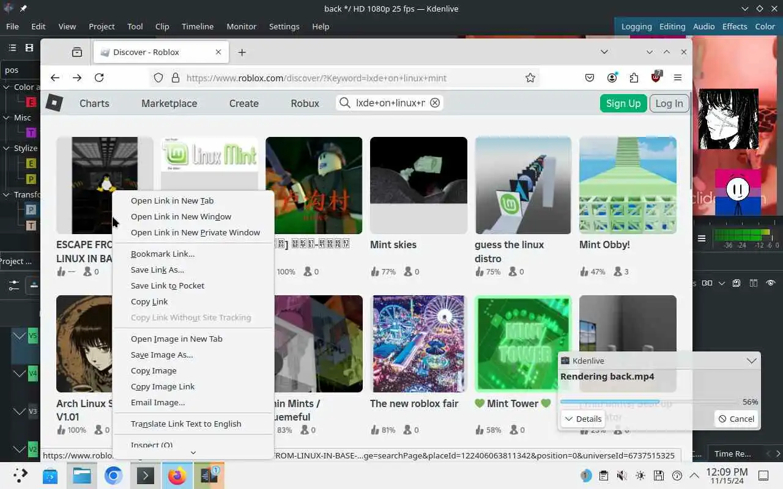
Task: Open the Kdenlive Timeline menu
Action: [x=198, y=26]
